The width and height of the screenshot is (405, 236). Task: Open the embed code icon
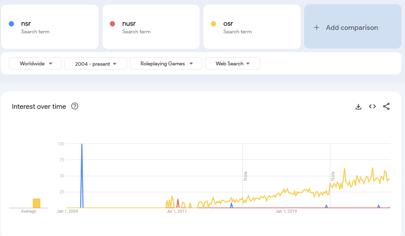coord(372,106)
